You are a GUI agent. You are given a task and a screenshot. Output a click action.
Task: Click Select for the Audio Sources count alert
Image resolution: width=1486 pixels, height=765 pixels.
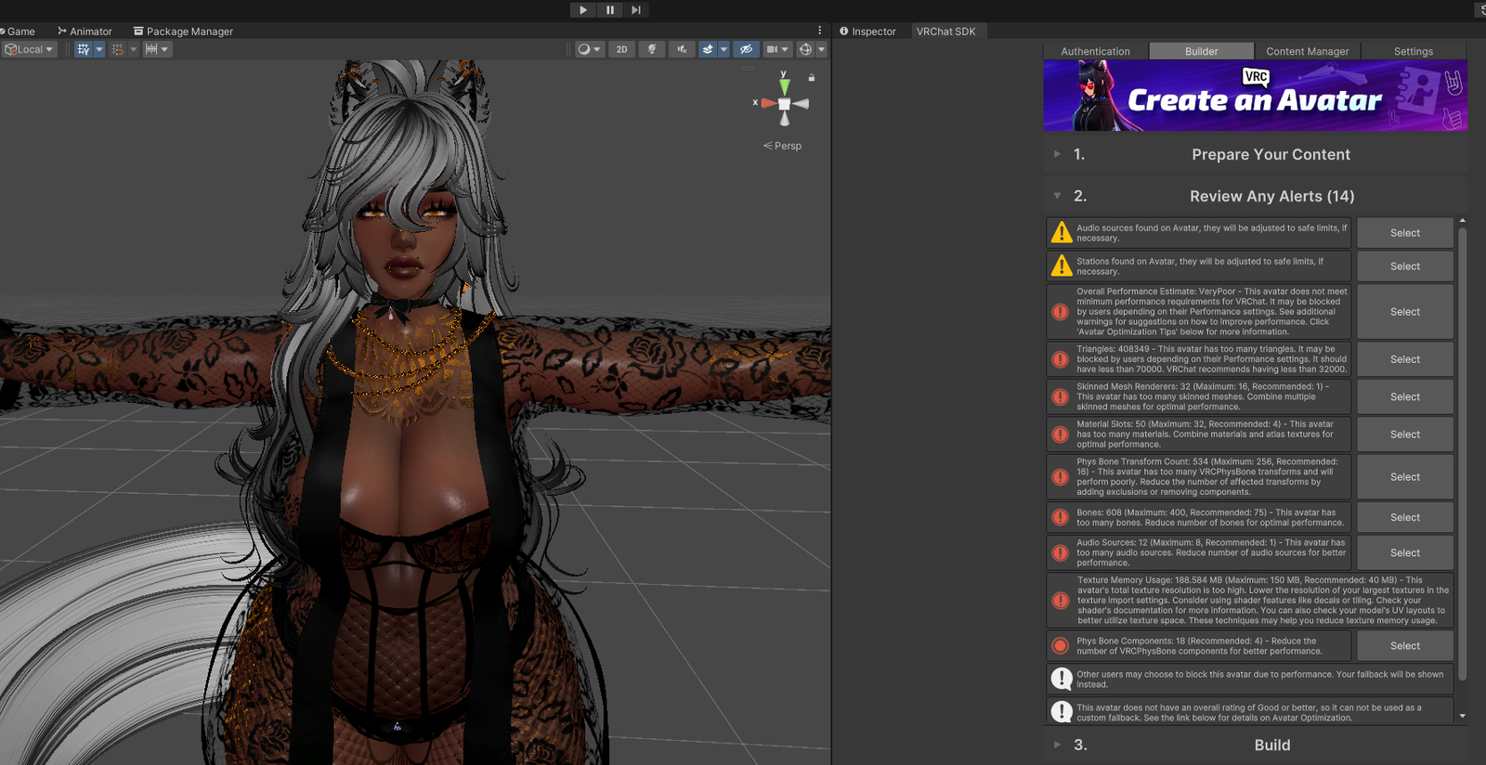pos(1404,552)
